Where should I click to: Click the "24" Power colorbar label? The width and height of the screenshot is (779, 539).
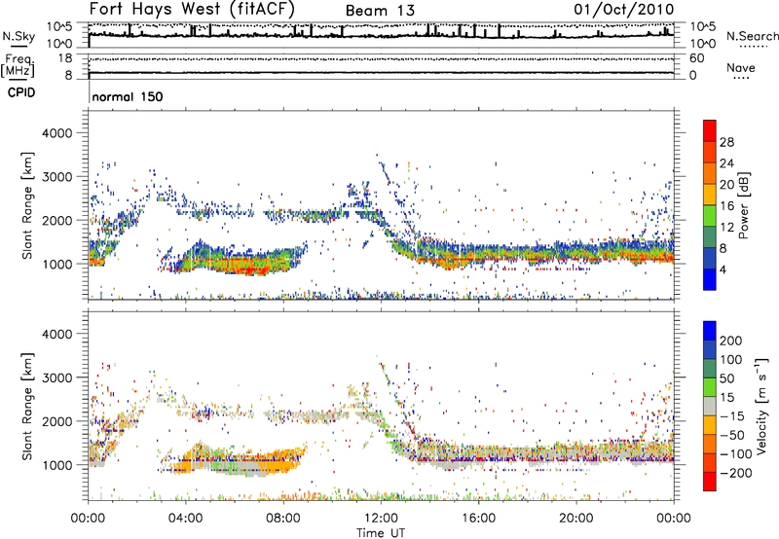(726, 163)
